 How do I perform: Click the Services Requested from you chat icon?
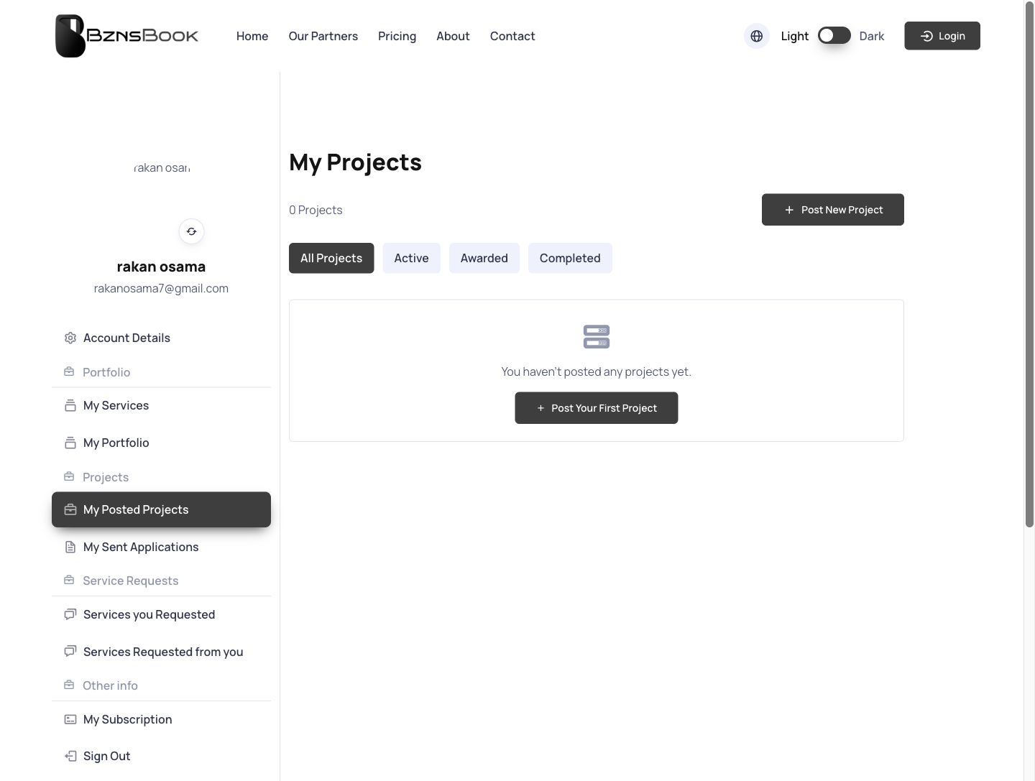pos(70,652)
